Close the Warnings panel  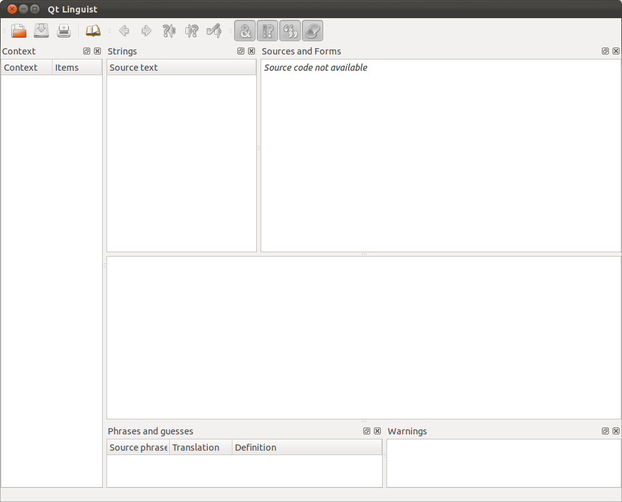616,431
